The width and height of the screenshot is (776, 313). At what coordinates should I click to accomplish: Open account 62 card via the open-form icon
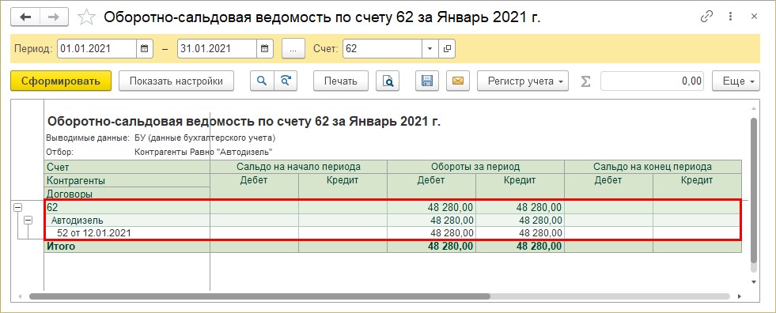(x=447, y=48)
